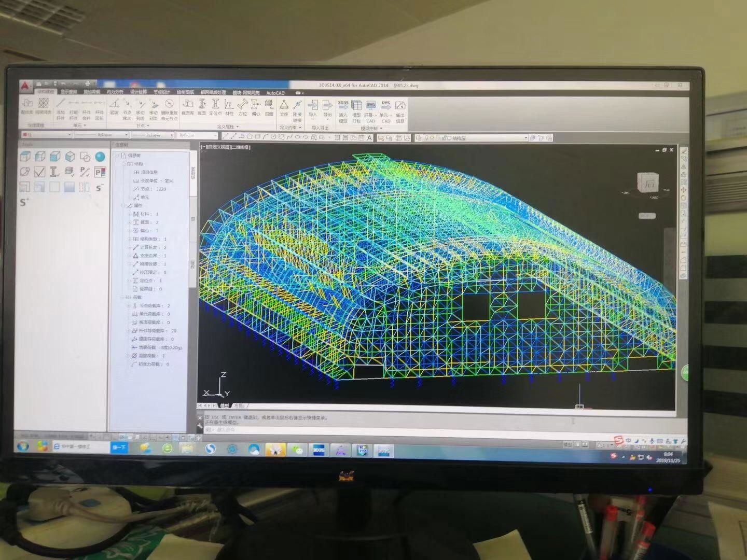The image size is (747, 560).
Task: Click the 偏心 eccentricity tool
Action: pos(256,107)
